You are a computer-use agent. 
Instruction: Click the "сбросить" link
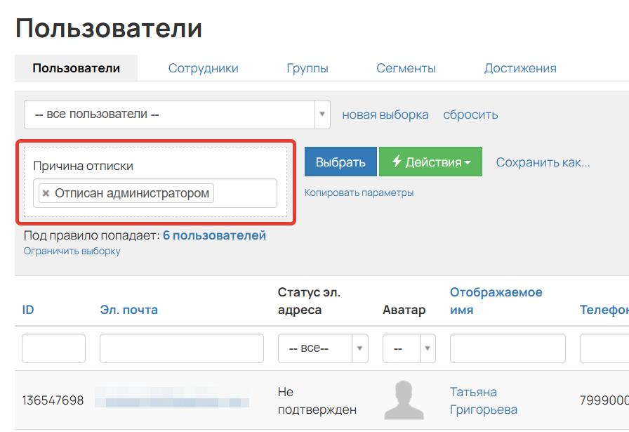[470, 114]
